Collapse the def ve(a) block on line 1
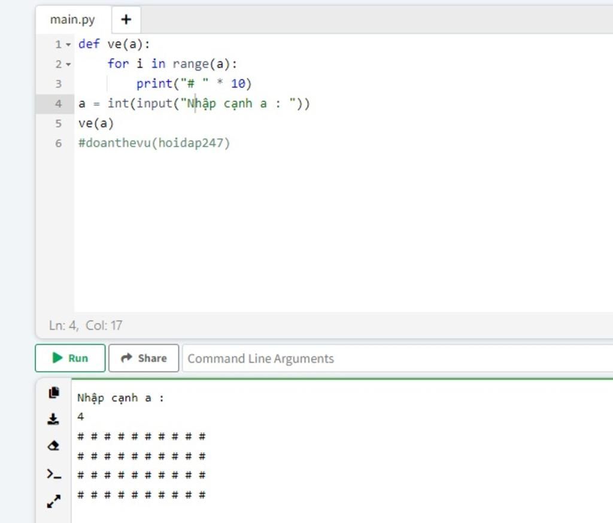The height and width of the screenshot is (523, 613). pyautogui.click(x=68, y=44)
